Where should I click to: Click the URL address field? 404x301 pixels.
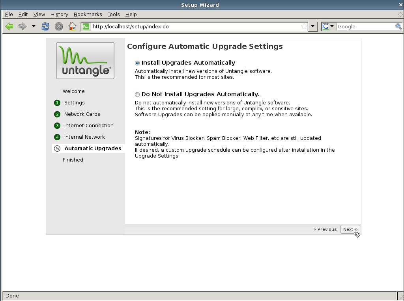(196, 26)
